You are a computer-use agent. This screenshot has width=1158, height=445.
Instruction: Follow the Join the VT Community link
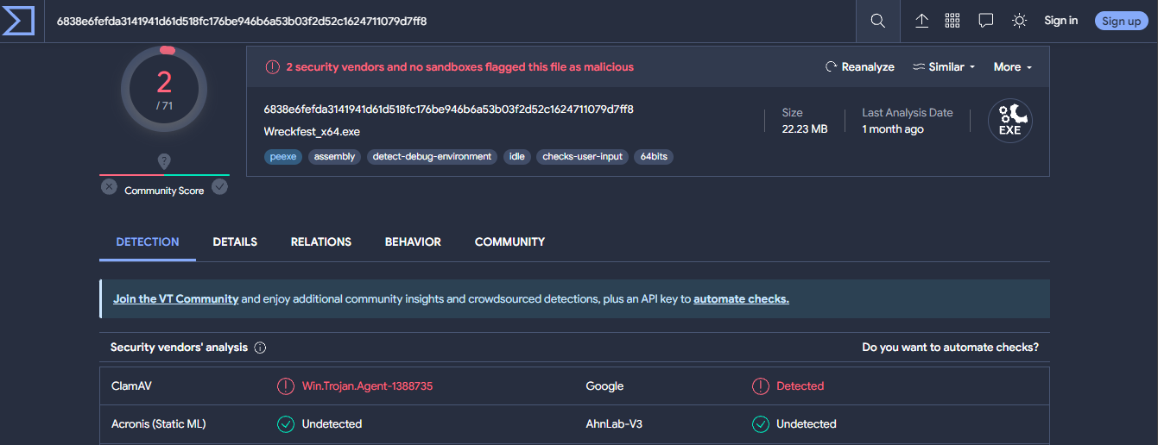click(175, 299)
